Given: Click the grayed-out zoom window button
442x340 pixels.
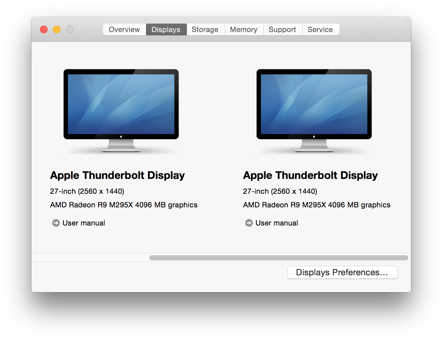Looking at the screenshot, I should pos(70,29).
